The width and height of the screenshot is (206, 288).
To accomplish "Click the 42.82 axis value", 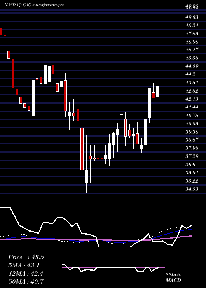I will (192, 91).
